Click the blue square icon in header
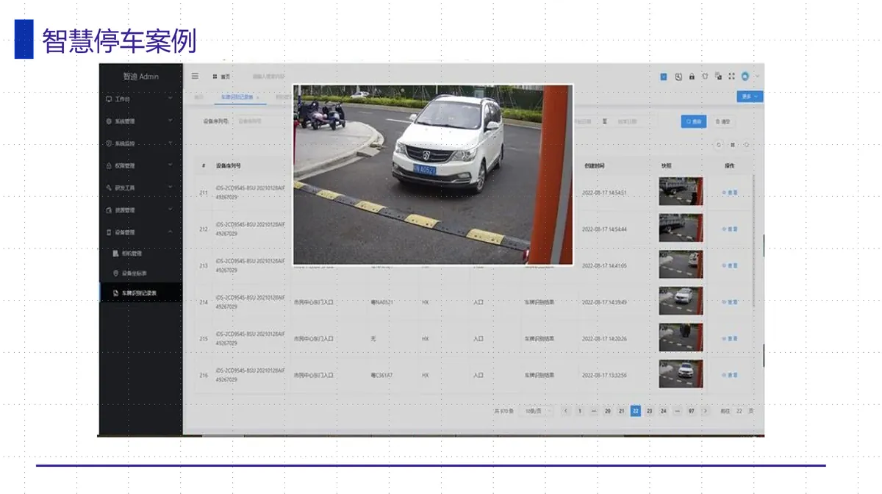Viewport: 882px width, 494px height. click(664, 76)
